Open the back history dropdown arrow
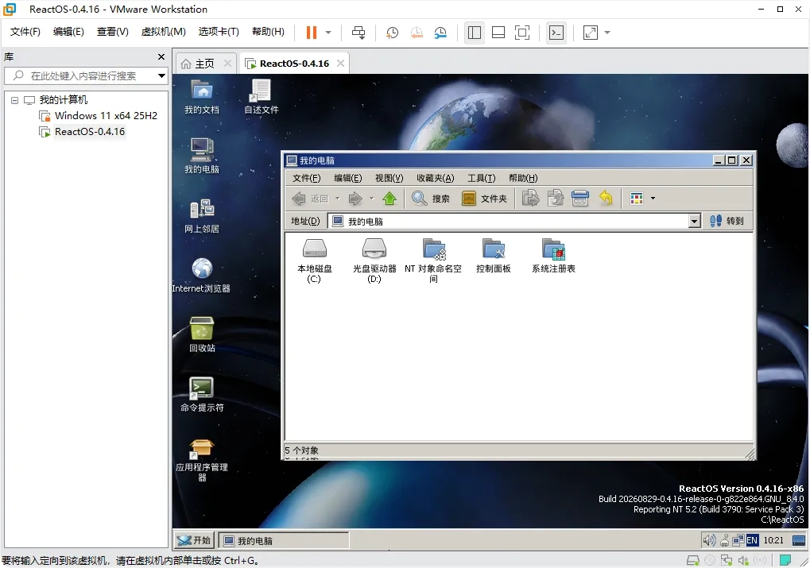The height and width of the screenshot is (568, 810). tap(338, 199)
